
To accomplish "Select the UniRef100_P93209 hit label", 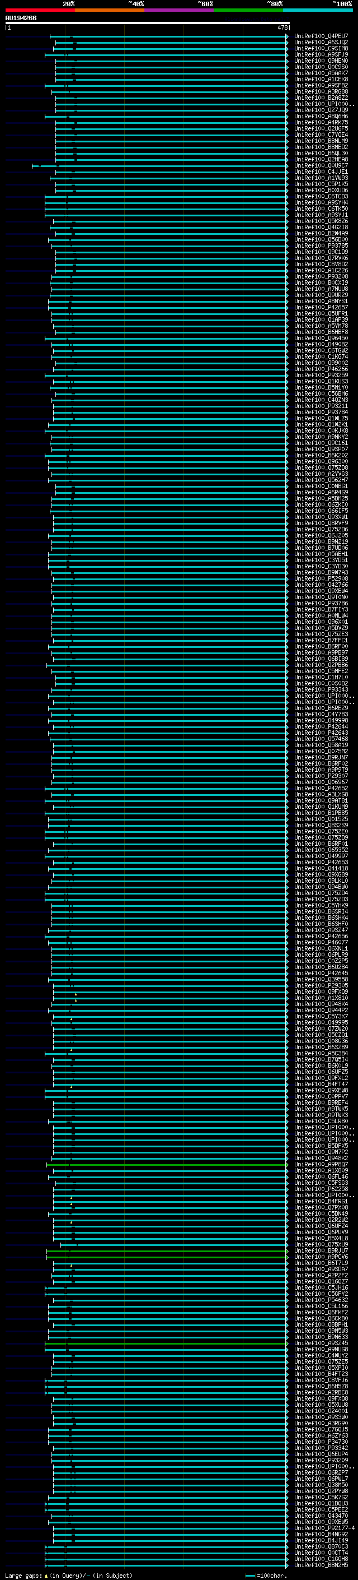I will [321, 1461].
